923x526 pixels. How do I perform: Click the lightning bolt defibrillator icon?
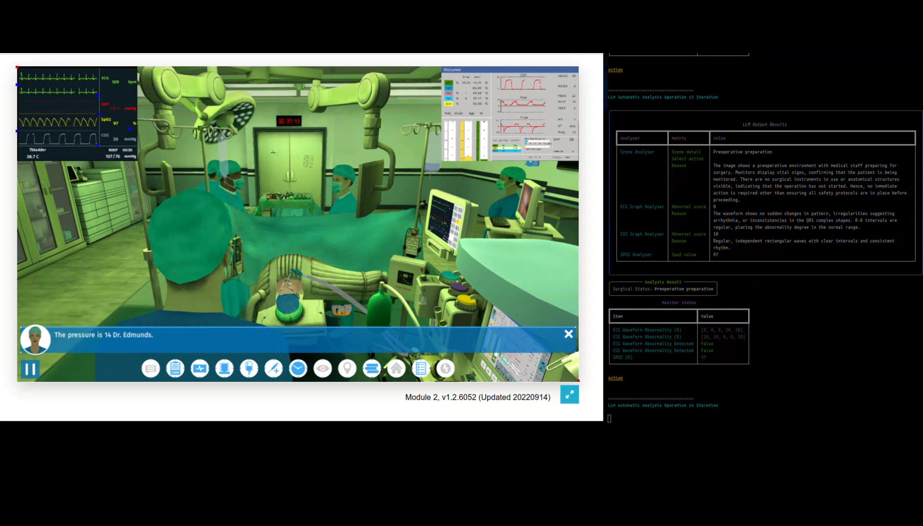click(x=445, y=369)
